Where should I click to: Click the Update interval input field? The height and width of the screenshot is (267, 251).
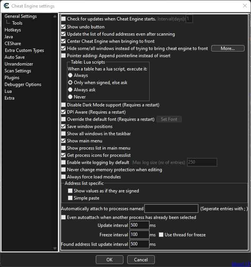coord(139,225)
